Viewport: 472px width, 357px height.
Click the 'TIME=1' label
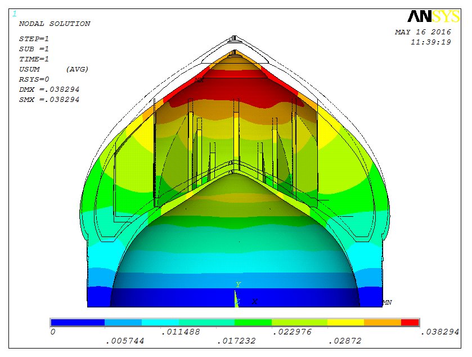(34, 59)
